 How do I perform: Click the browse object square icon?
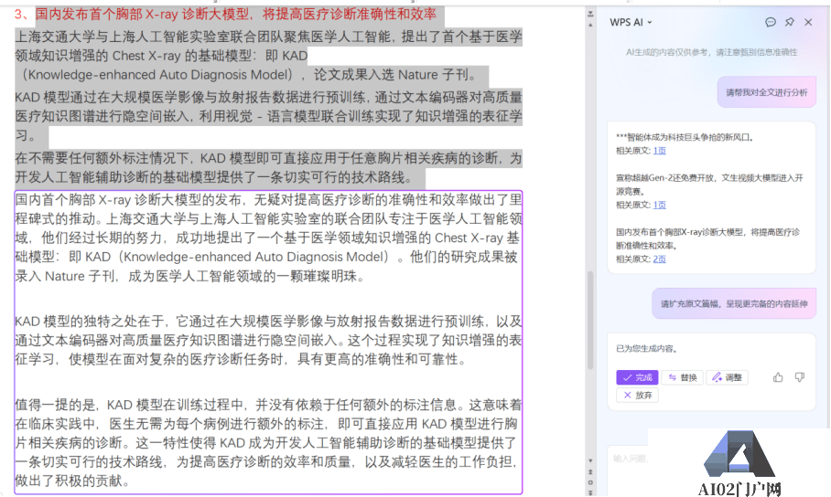[x=590, y=482]
